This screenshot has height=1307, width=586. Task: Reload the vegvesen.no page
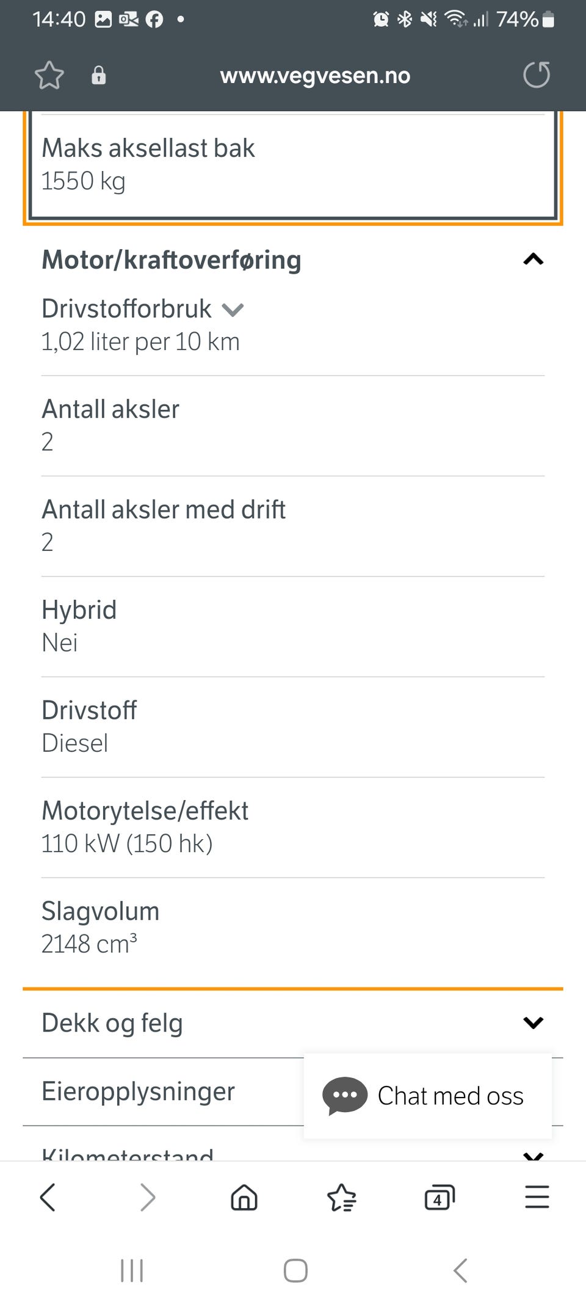pos(537,75)
